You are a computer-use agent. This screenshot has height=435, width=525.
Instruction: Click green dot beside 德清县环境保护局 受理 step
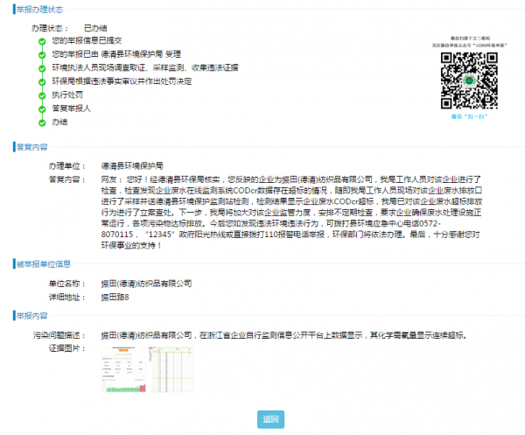41,54
